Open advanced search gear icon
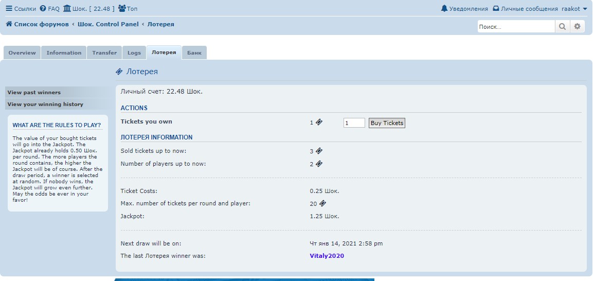 [578, 27]
